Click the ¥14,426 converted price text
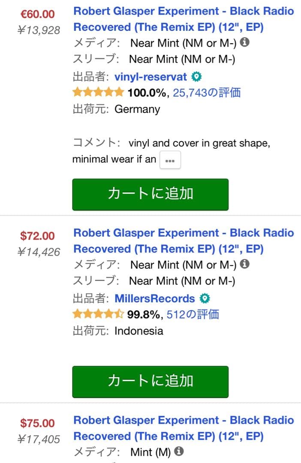301x463 pixels. tap(38, 252)
